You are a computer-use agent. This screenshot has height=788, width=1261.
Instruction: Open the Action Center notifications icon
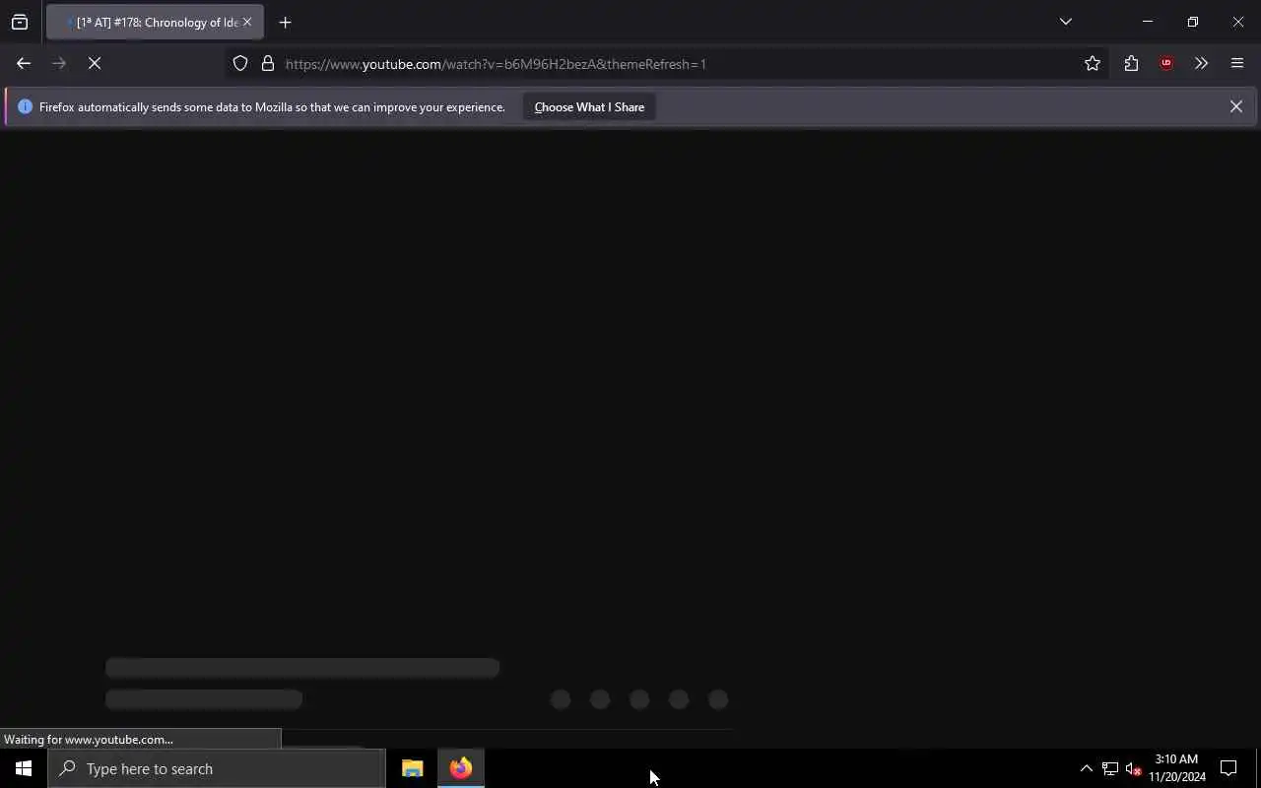click(1229, 768)
